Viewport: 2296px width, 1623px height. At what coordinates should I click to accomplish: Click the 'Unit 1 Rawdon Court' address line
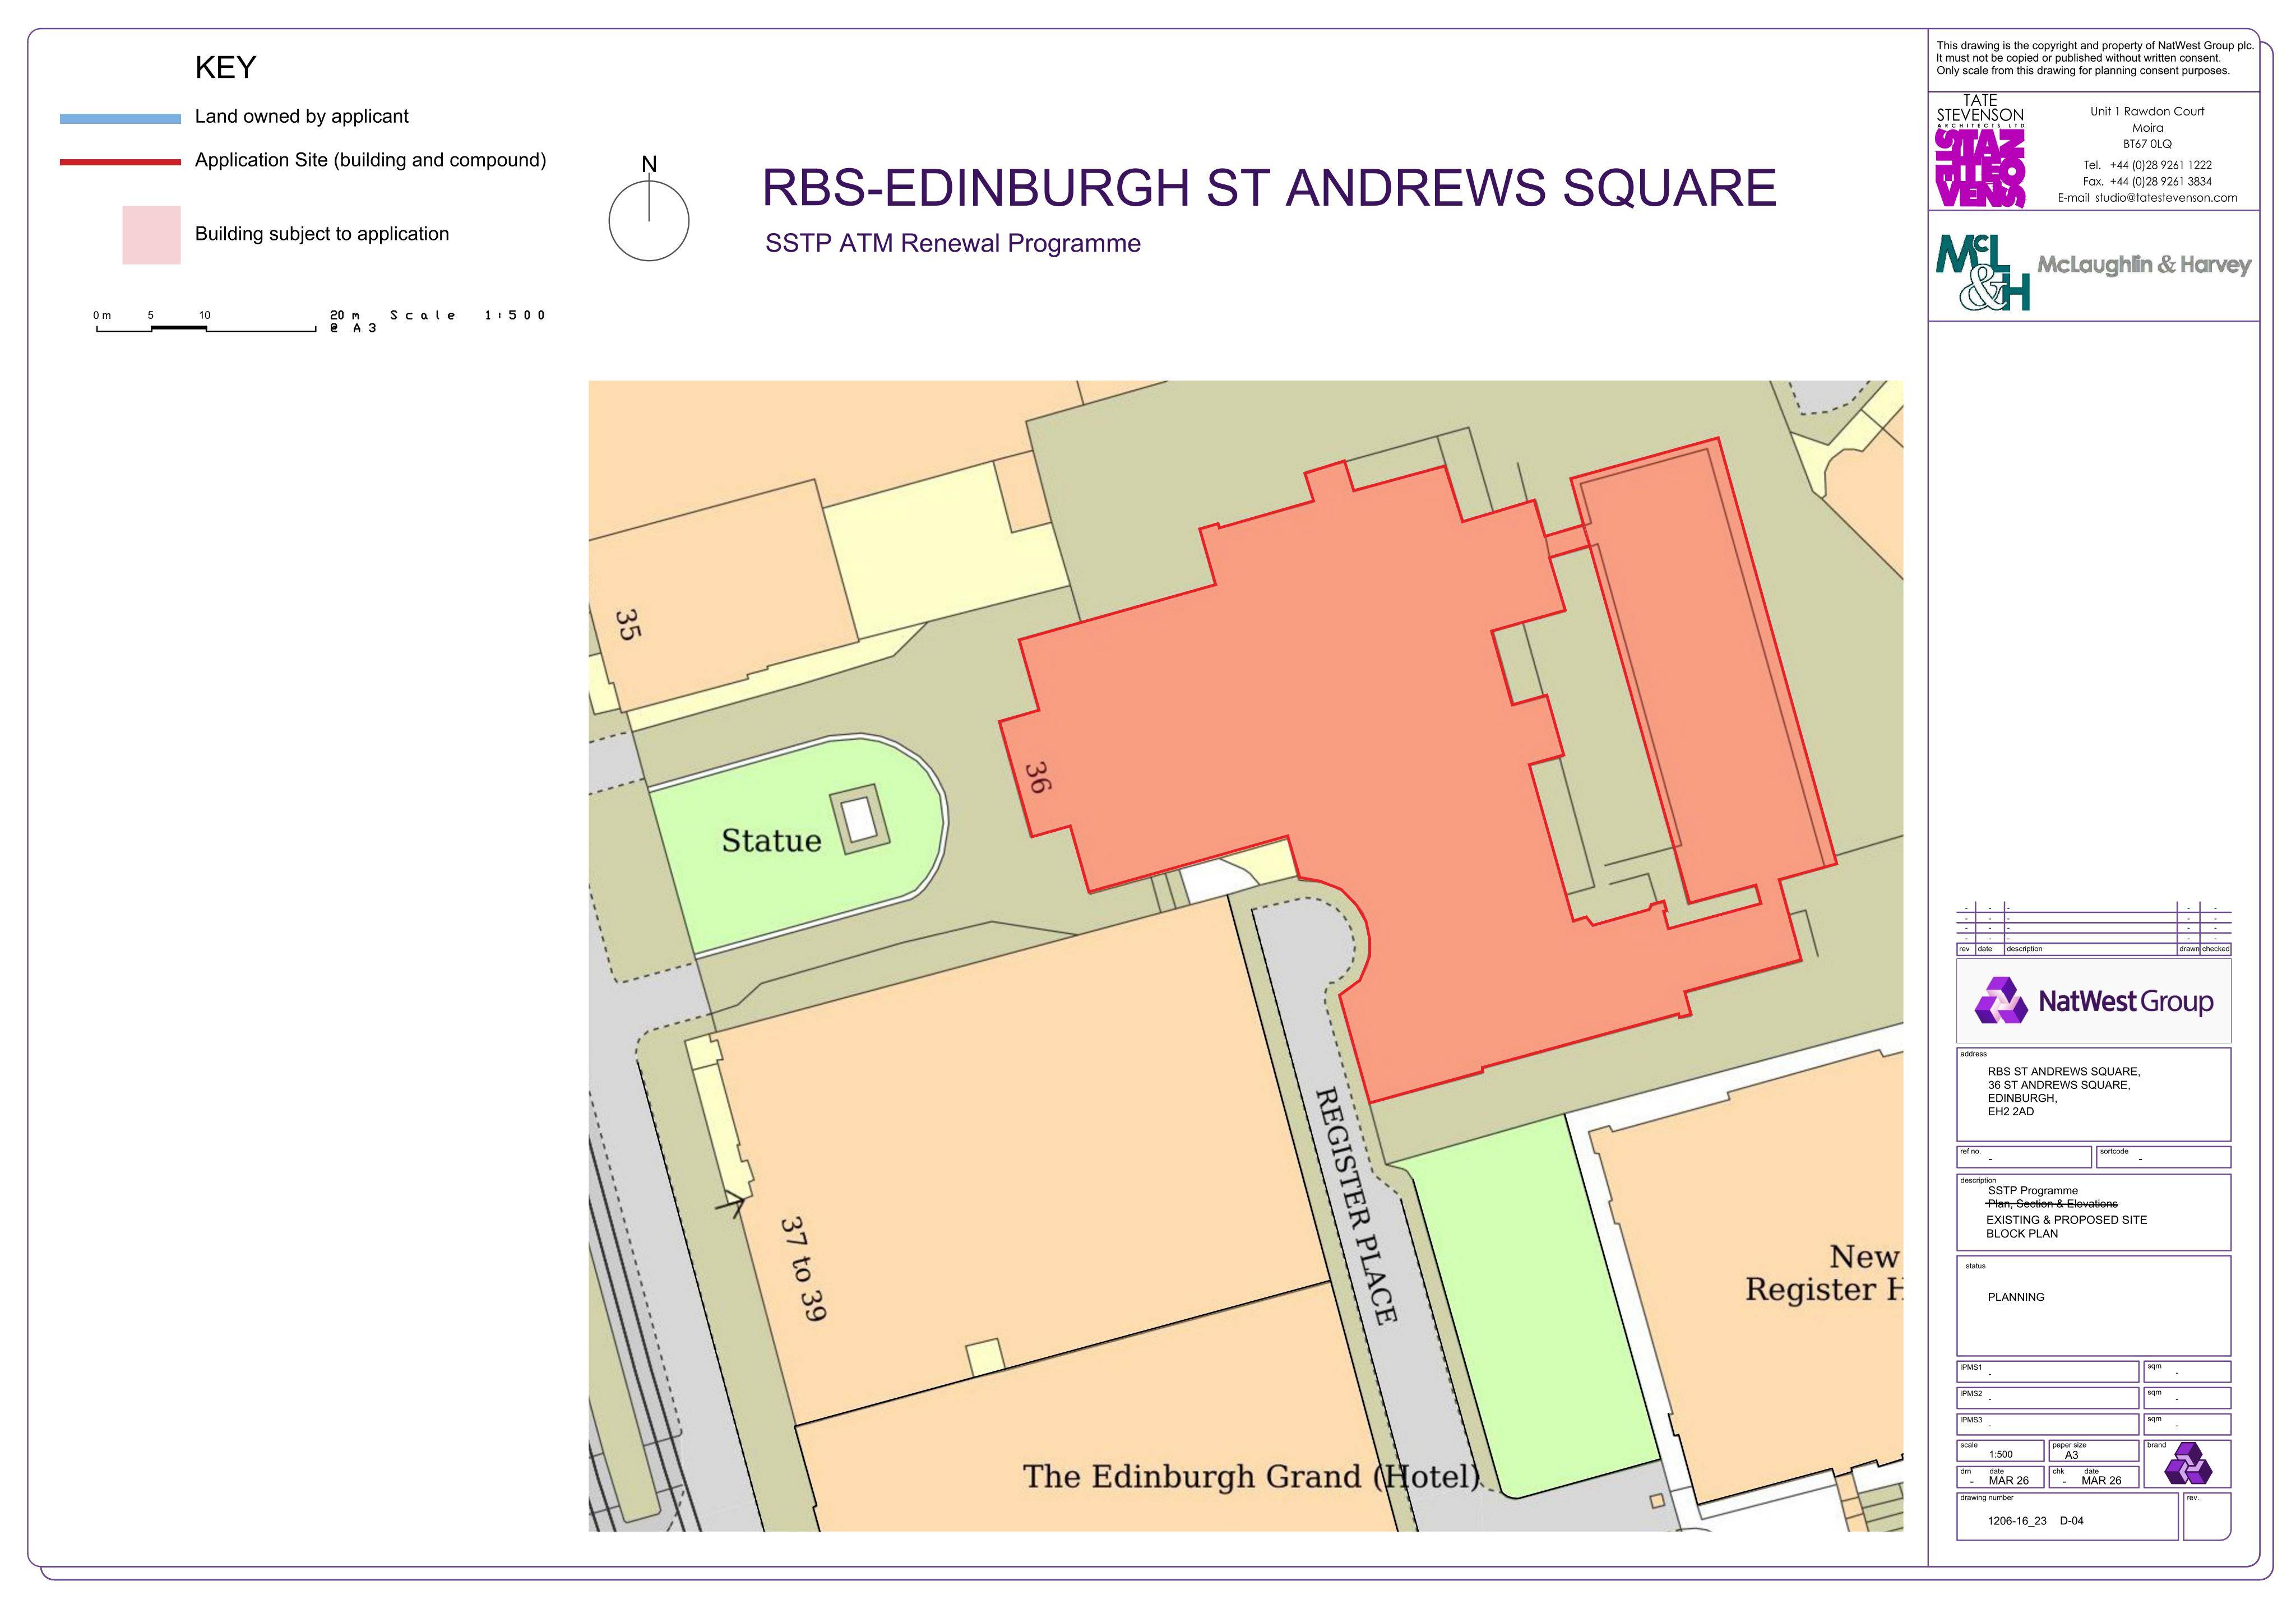2147,111
